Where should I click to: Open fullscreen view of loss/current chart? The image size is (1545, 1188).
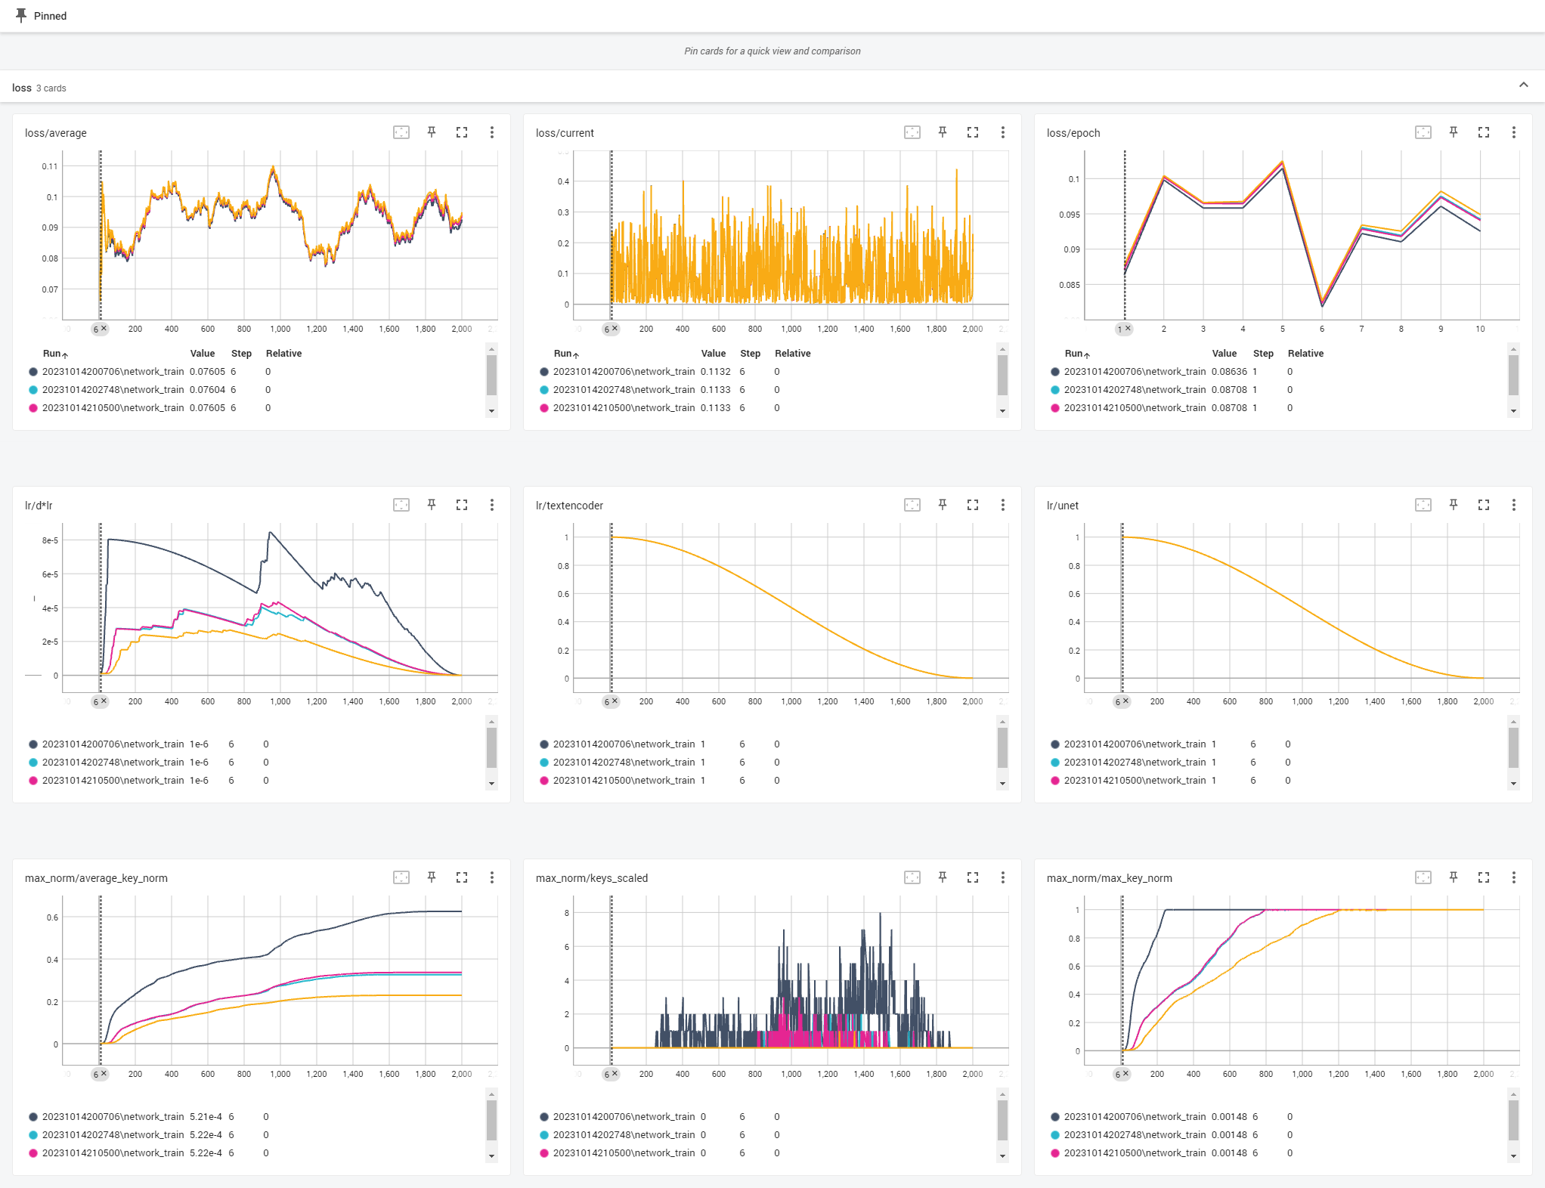point(973,132)
